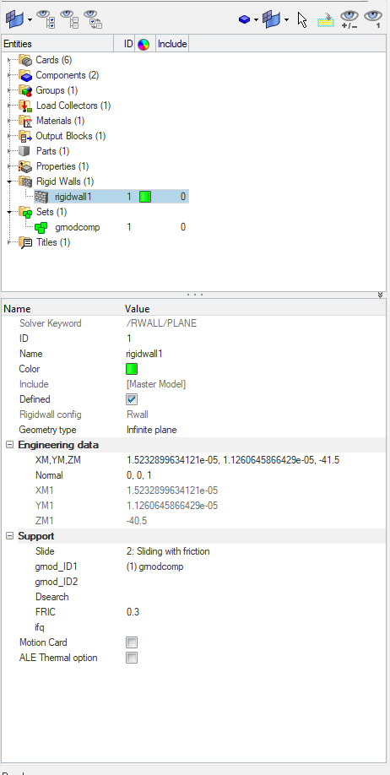
Task: Click the yellow highlighter action icon
Action: coord(326,20)
